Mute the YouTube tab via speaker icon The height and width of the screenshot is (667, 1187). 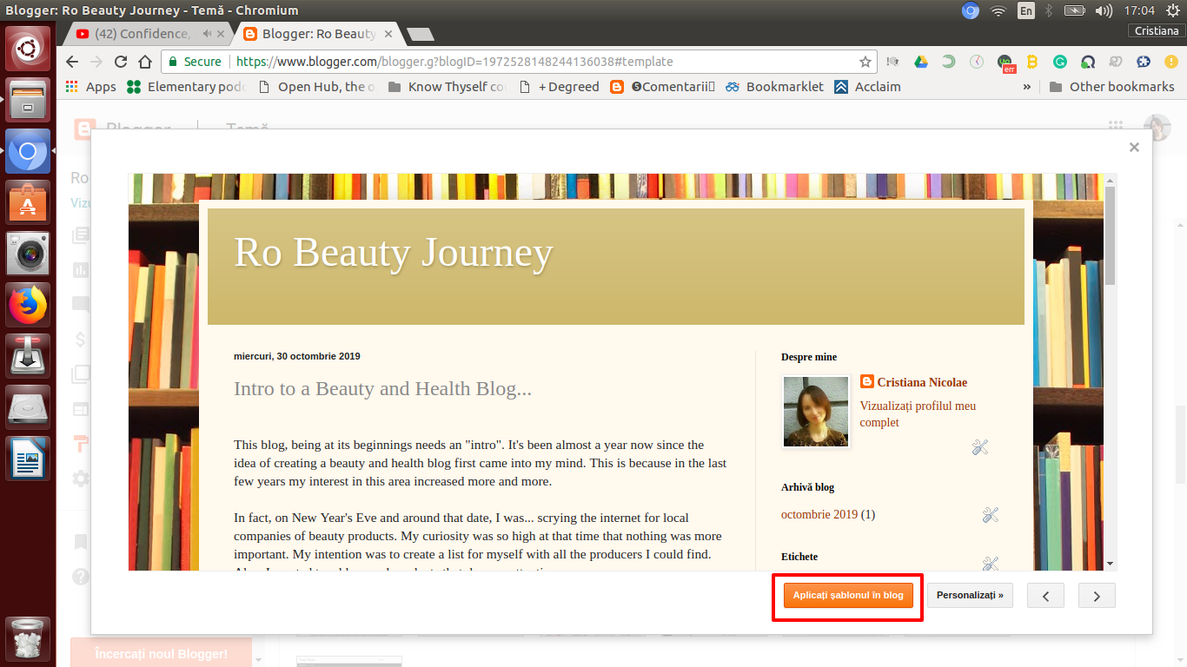point(208,34)
